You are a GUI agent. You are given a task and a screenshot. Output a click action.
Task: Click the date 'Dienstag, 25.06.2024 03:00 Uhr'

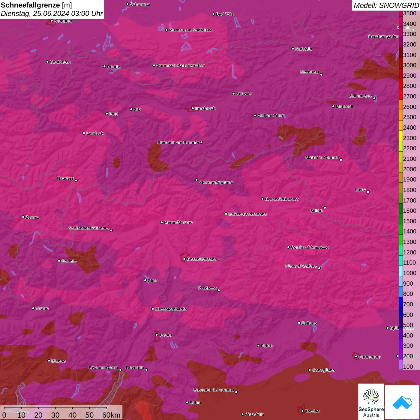(x=52, y=13)
